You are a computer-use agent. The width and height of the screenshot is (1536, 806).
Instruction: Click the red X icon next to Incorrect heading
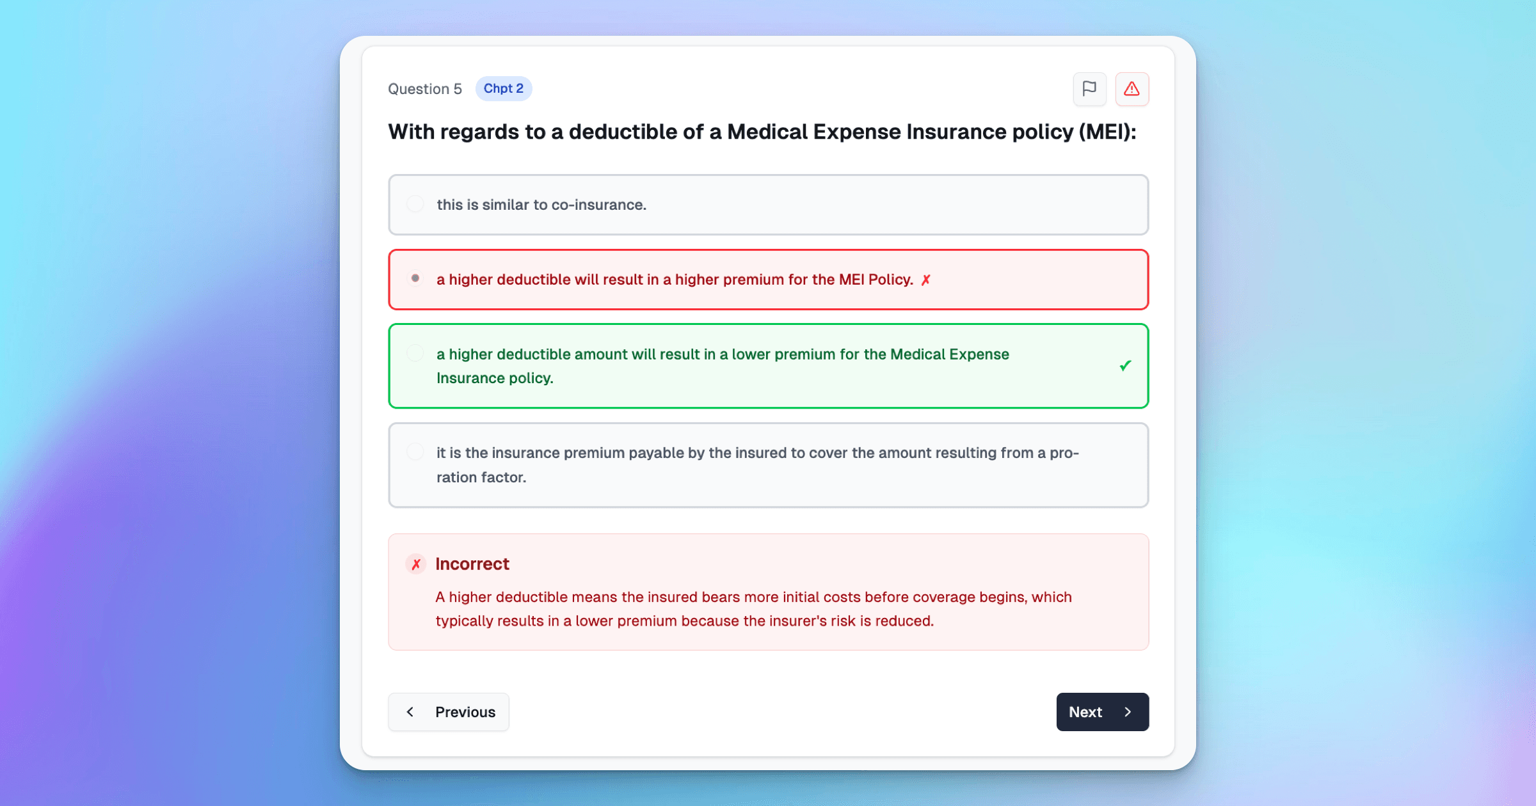coord(416,564)
